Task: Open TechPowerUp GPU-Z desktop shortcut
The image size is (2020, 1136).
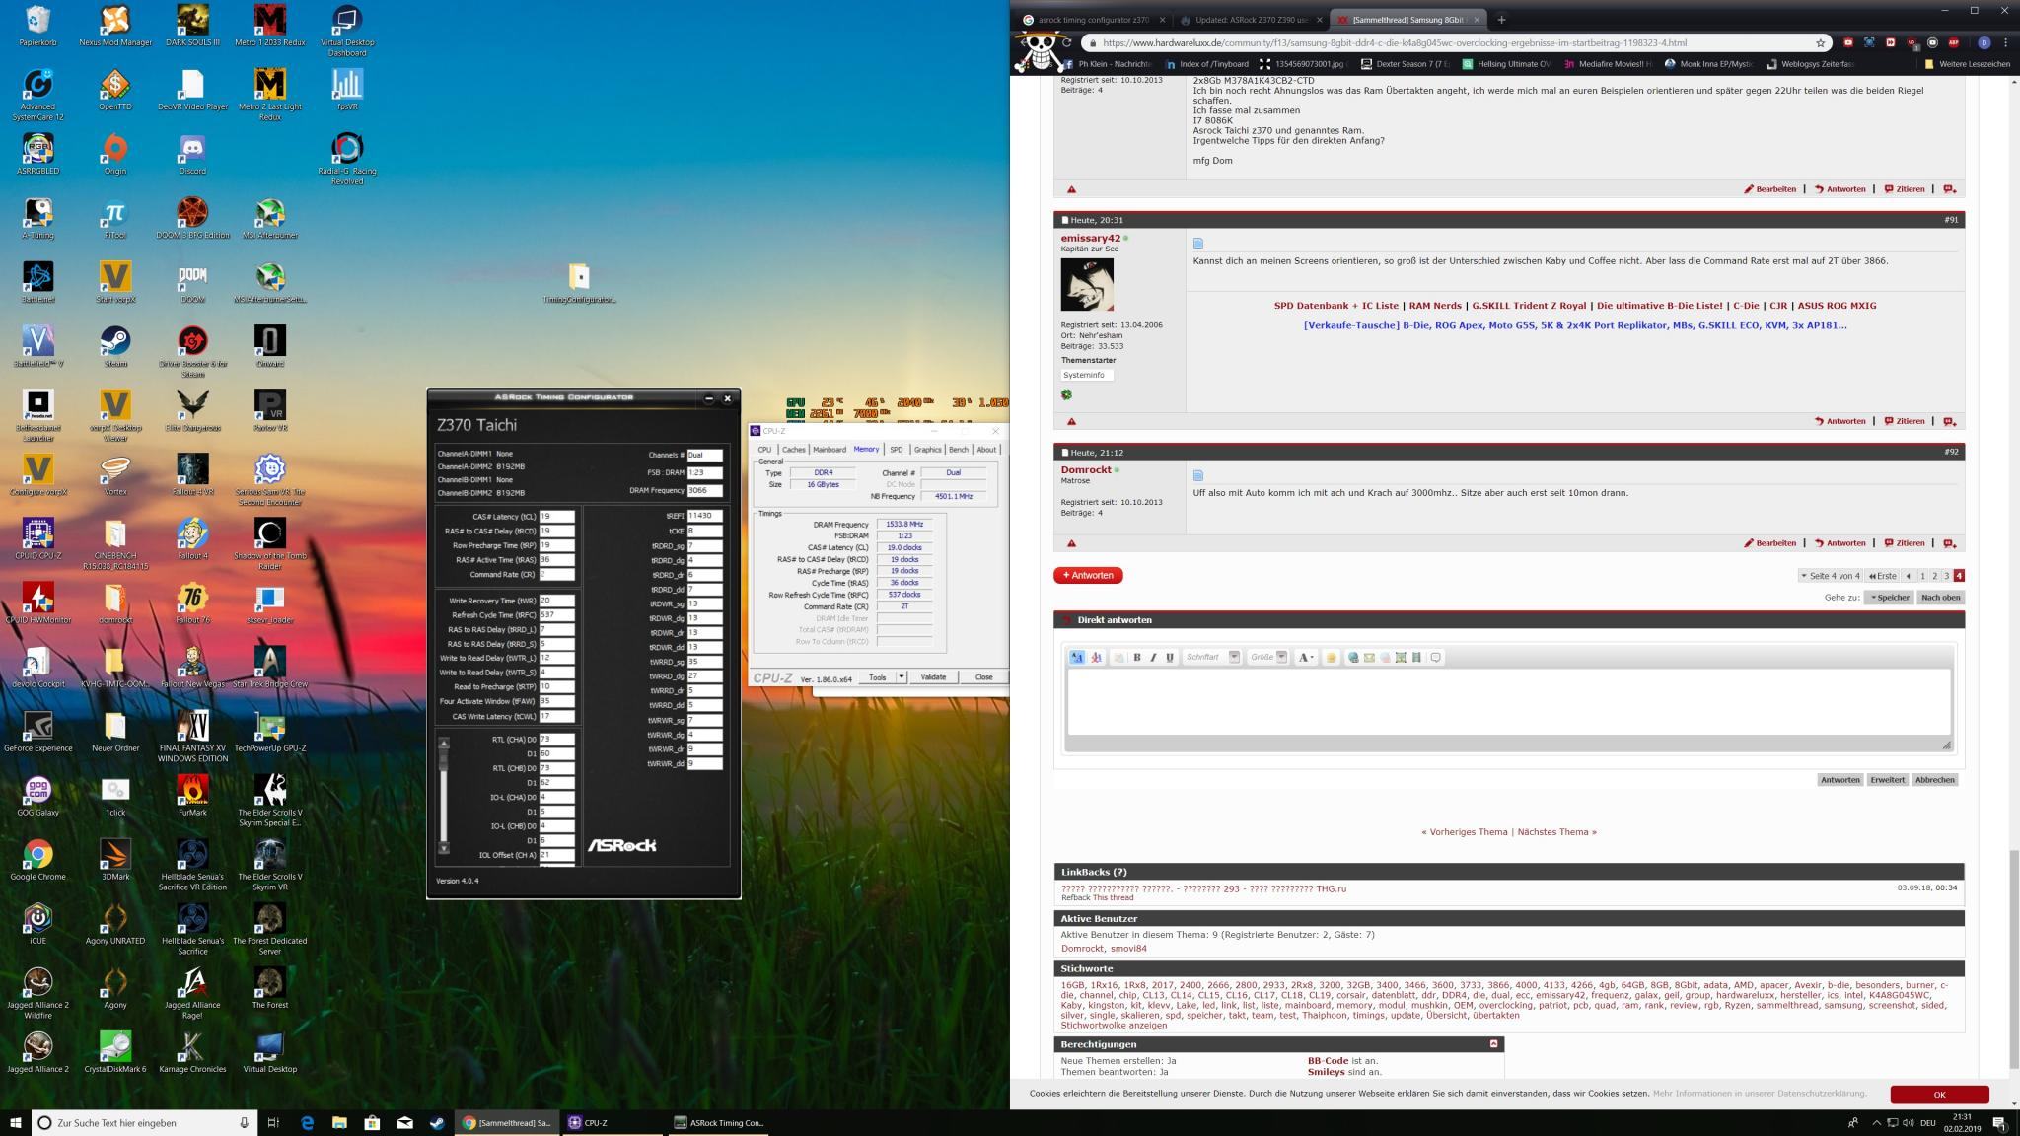Action: [x=270, y=732]
